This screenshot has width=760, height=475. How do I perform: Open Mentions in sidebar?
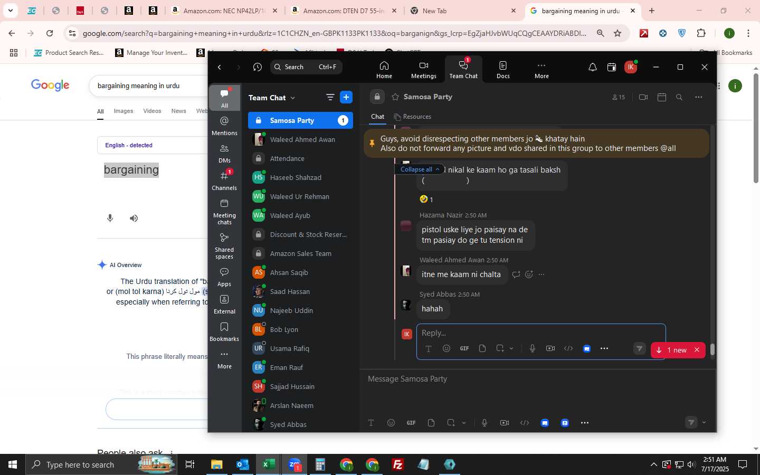pos(224,126)
